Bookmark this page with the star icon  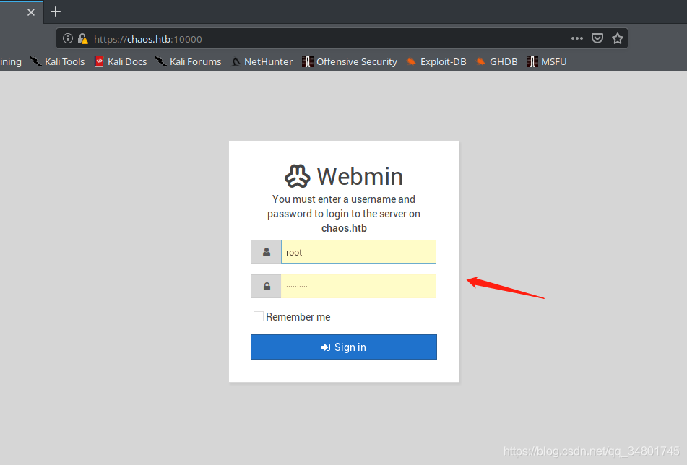coord(618,38)
